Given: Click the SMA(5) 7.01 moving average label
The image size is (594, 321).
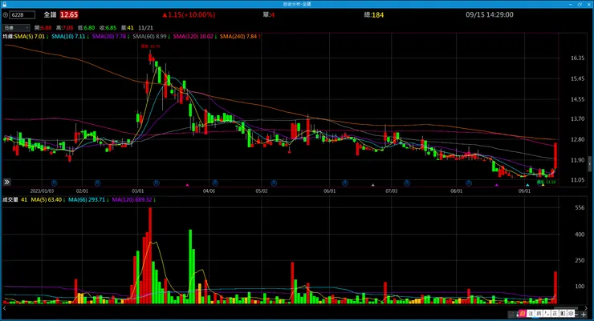Looking at the screenshot, I should (30, 36).
